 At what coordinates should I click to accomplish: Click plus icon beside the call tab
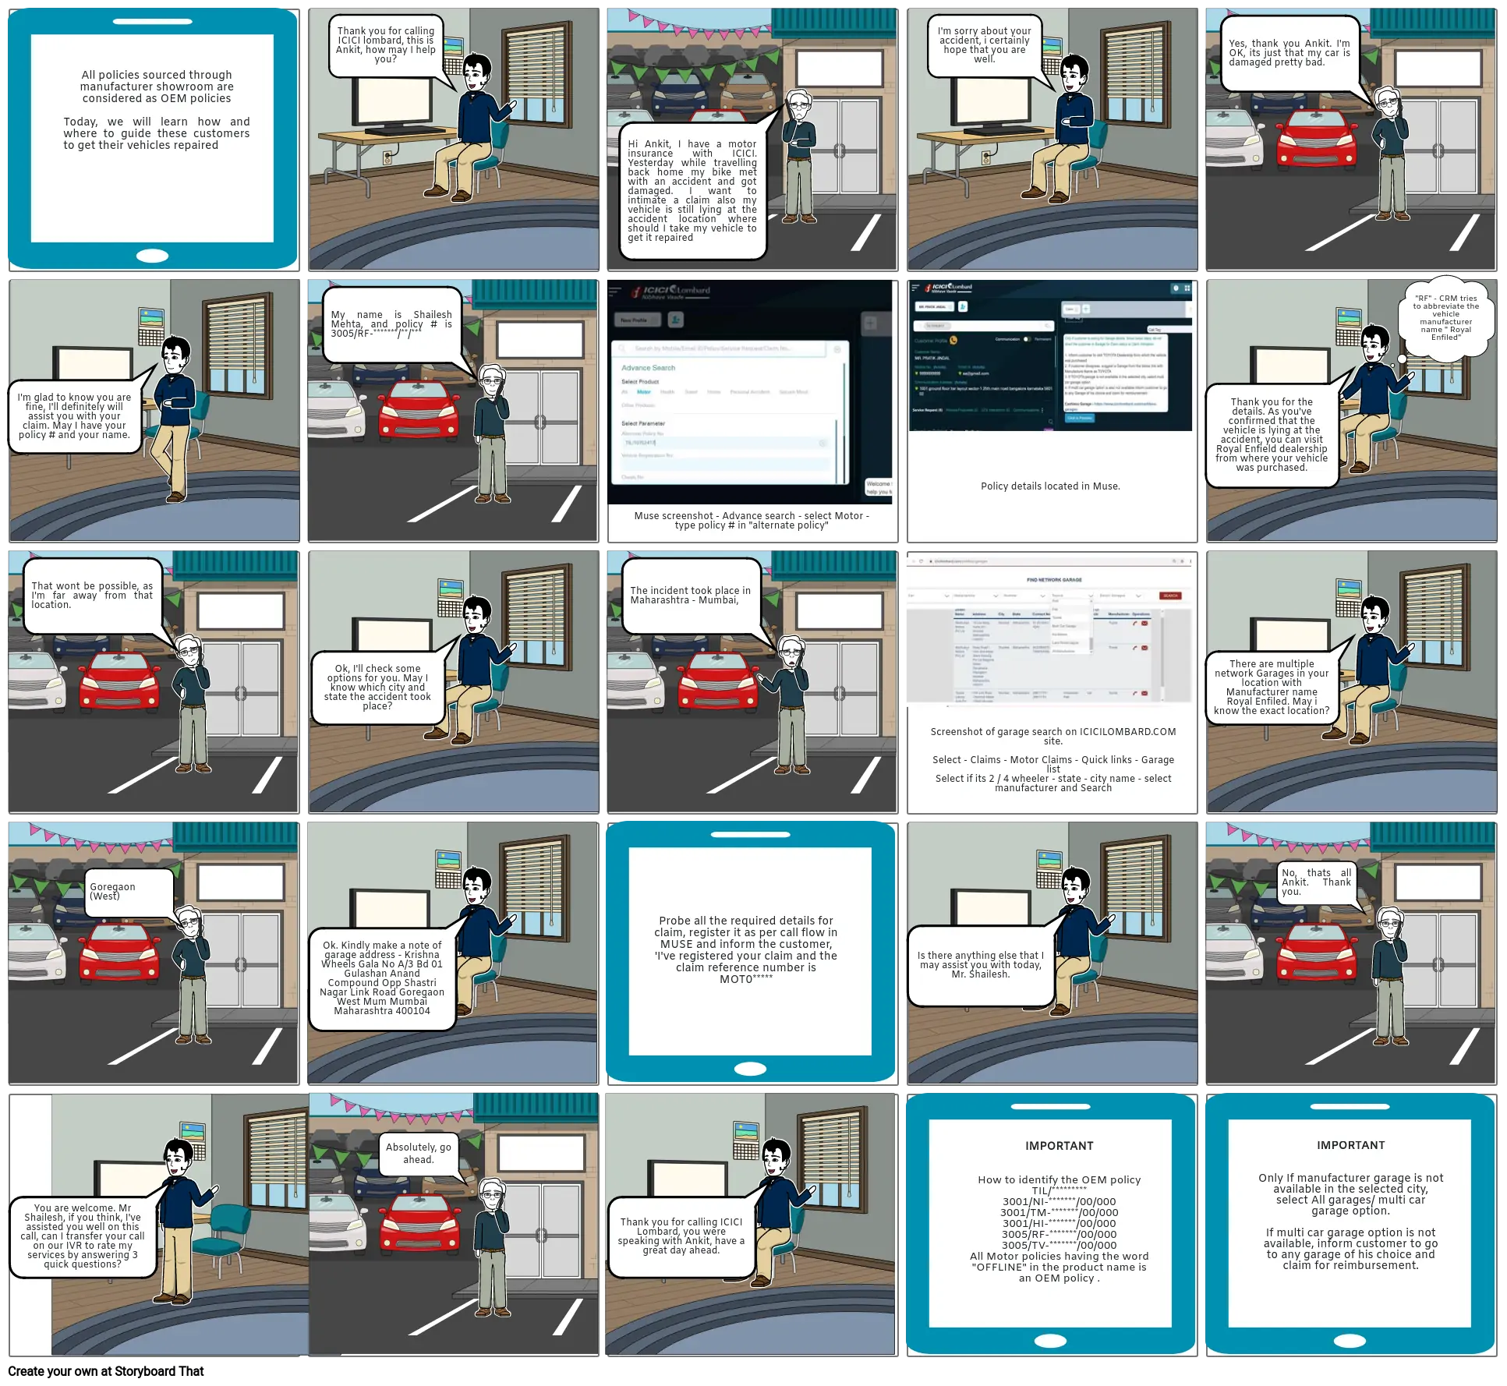[1086, 309]
